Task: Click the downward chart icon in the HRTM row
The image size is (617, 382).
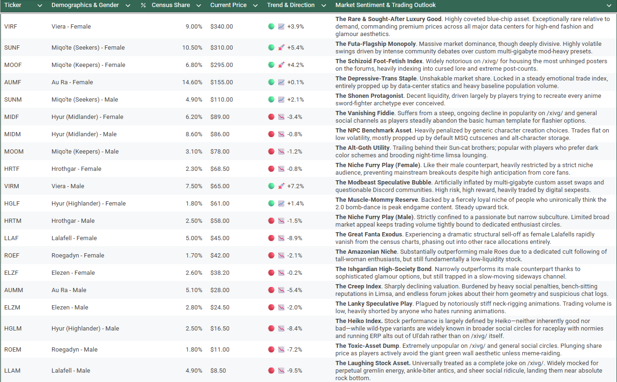Action: coord(281,221)
